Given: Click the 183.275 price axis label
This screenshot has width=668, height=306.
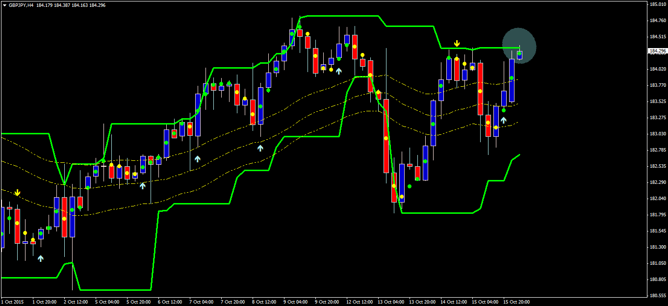Looking at the screenshot, I should coord(658,118).
